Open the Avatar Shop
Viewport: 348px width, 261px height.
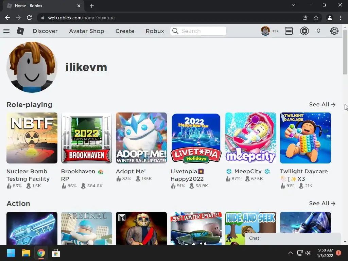(87, 31)
